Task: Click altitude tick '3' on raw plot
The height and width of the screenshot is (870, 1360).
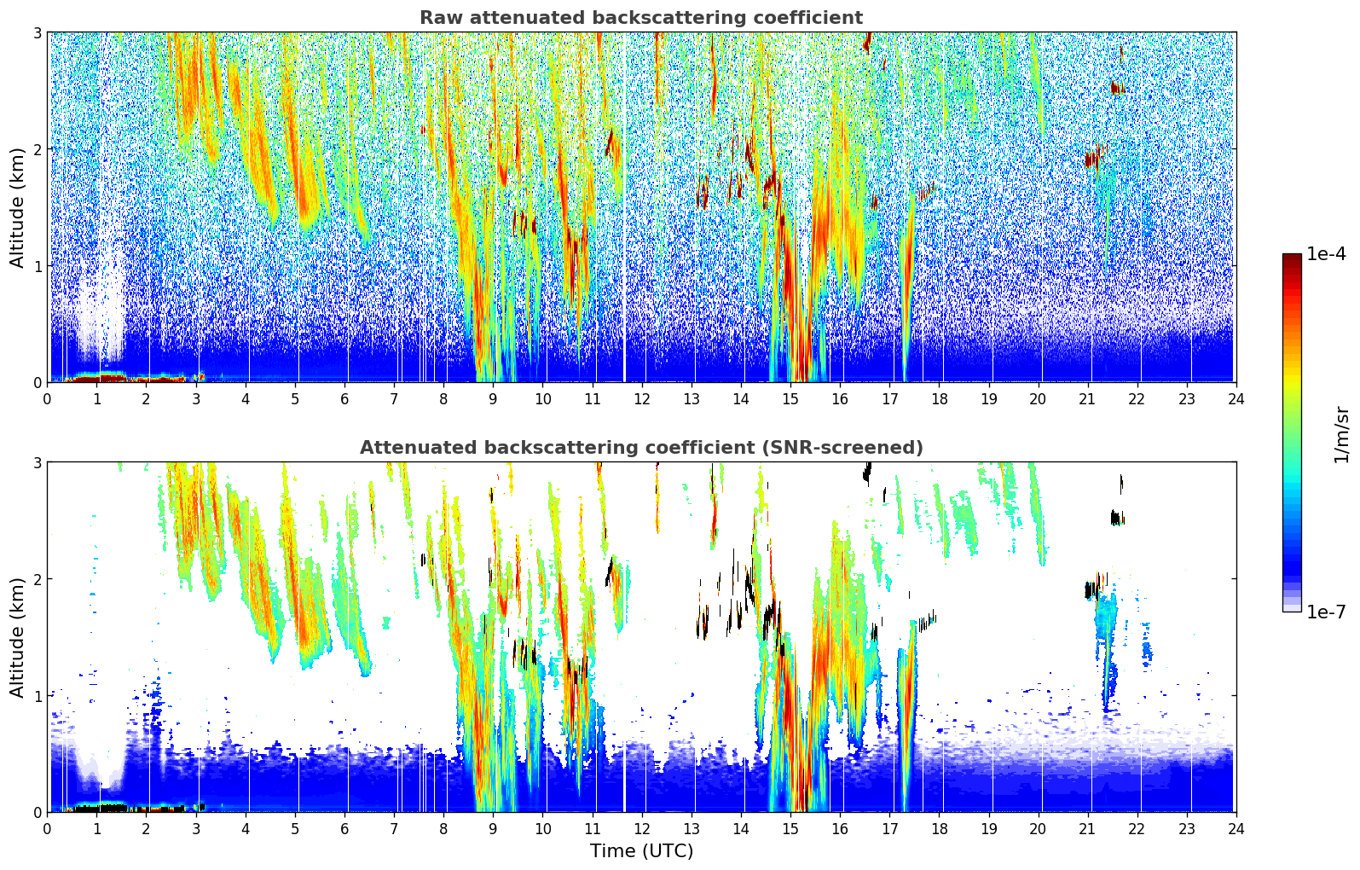Action: (x=38, y=32)
